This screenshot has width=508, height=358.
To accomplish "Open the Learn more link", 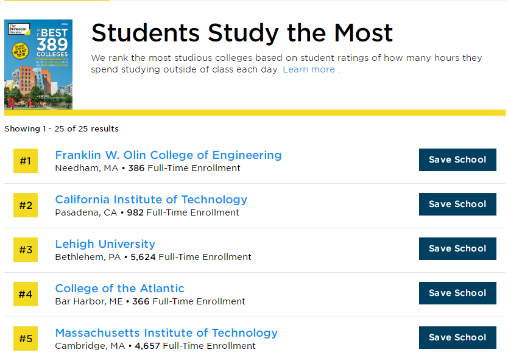I will click(308, 69).
